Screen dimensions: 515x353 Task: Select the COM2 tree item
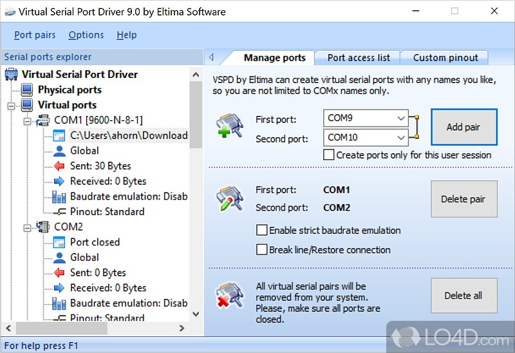(68, 227)
